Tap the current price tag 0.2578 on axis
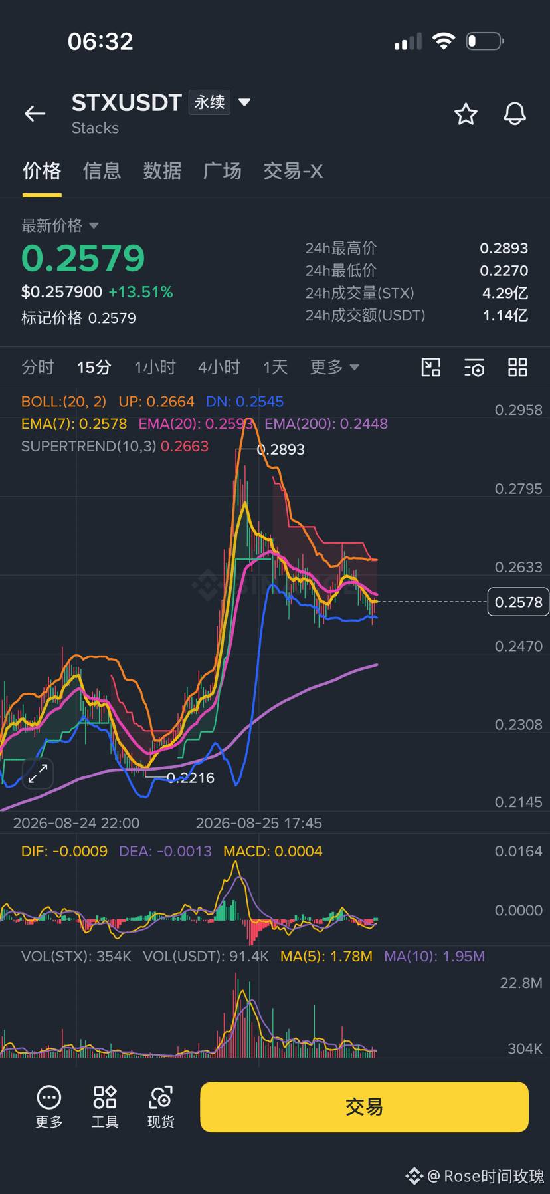Screen dimensions: 550x1194 [x=518, y=602]
